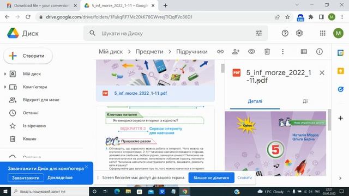The image size is (349, 196).
Task: Open Комп'ютери in sidebar
Action: 35,87
